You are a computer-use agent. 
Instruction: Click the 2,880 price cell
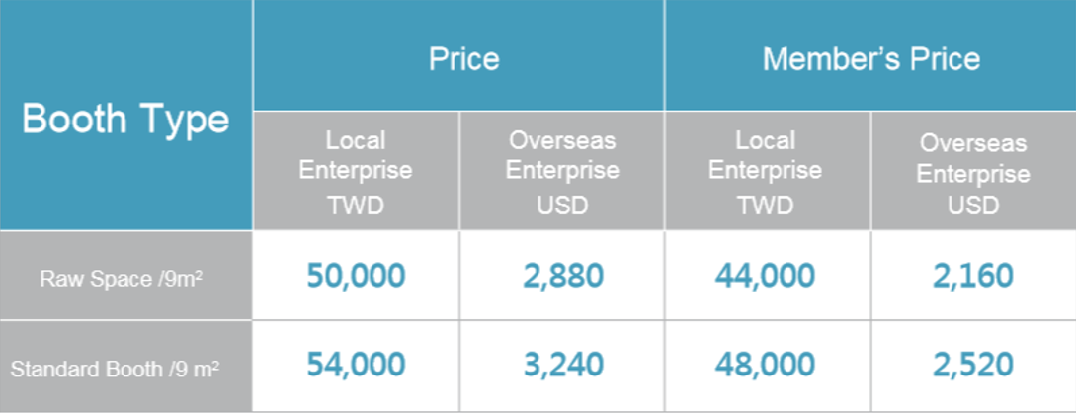[562, 276]
